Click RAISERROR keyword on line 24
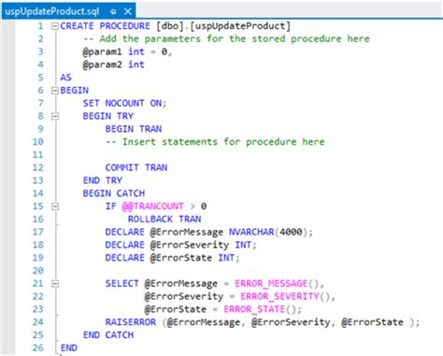 [131, 322]
